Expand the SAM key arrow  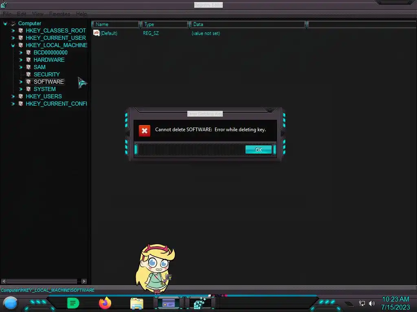(x=20, y=67)
